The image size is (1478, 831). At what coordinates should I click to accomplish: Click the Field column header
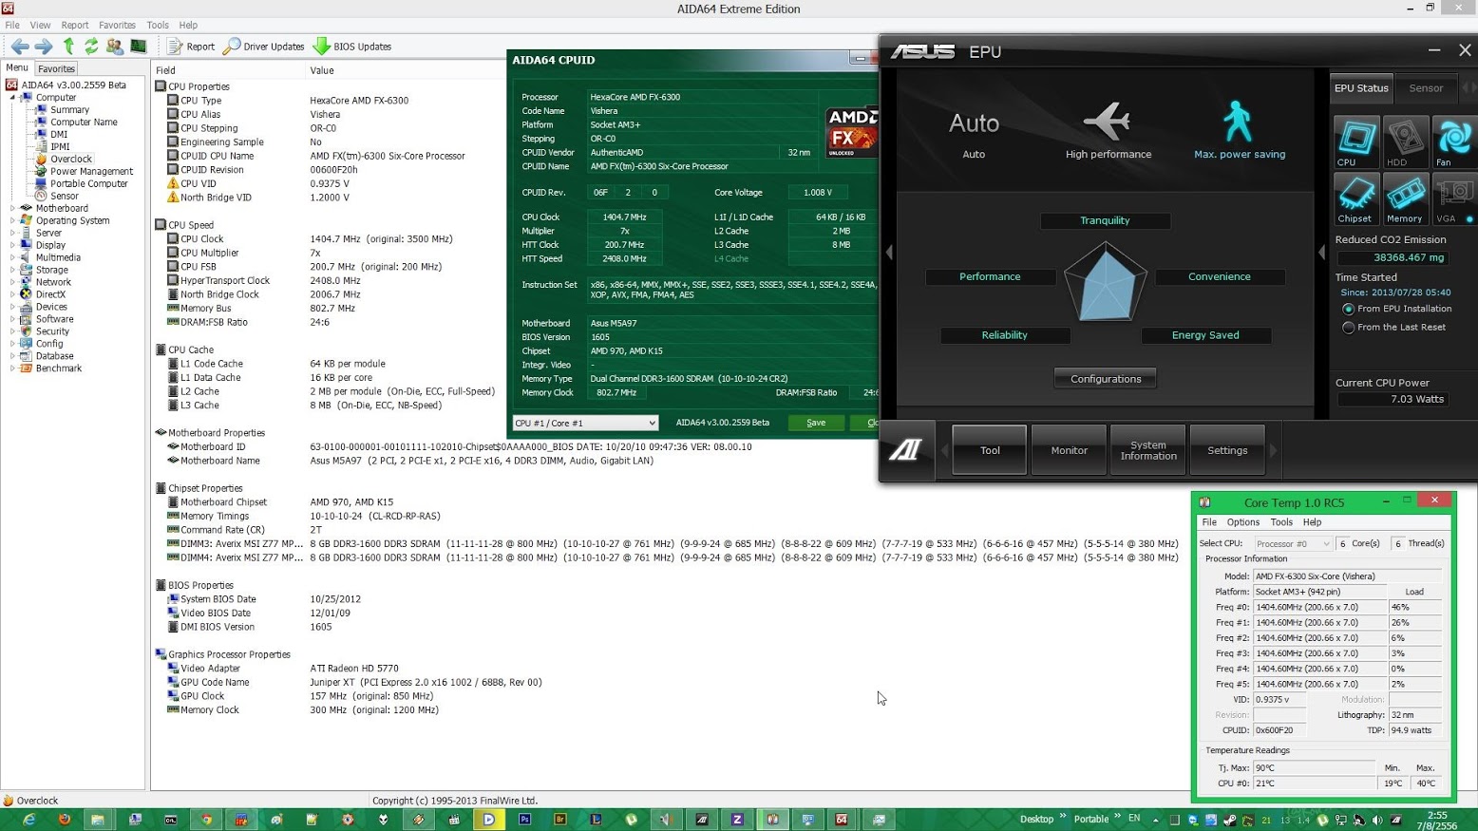tap(165, 70)
